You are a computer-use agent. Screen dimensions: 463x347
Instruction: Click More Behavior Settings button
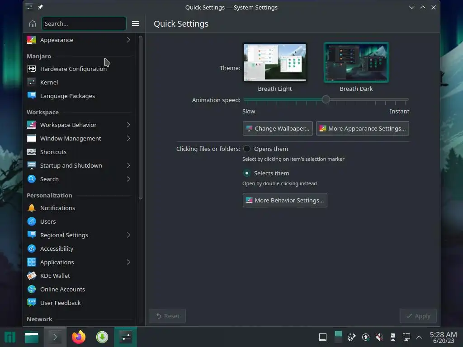[285, 200]
